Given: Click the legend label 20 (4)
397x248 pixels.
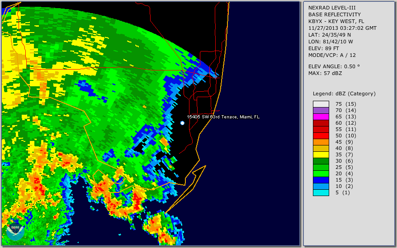Looking at the screenshot, I should pyautogui.click(x=344, y=173).
